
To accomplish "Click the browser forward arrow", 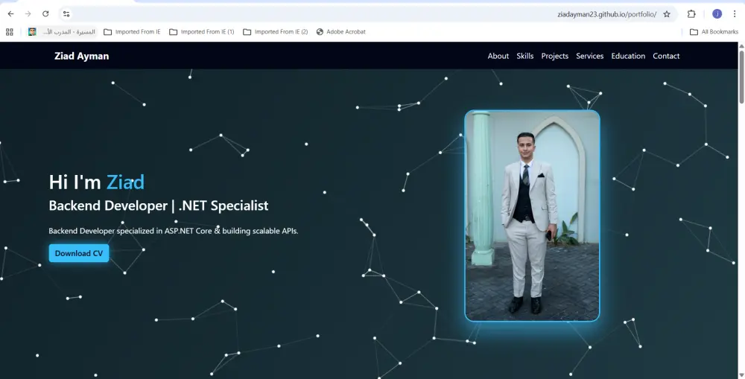I will (28, 13).
